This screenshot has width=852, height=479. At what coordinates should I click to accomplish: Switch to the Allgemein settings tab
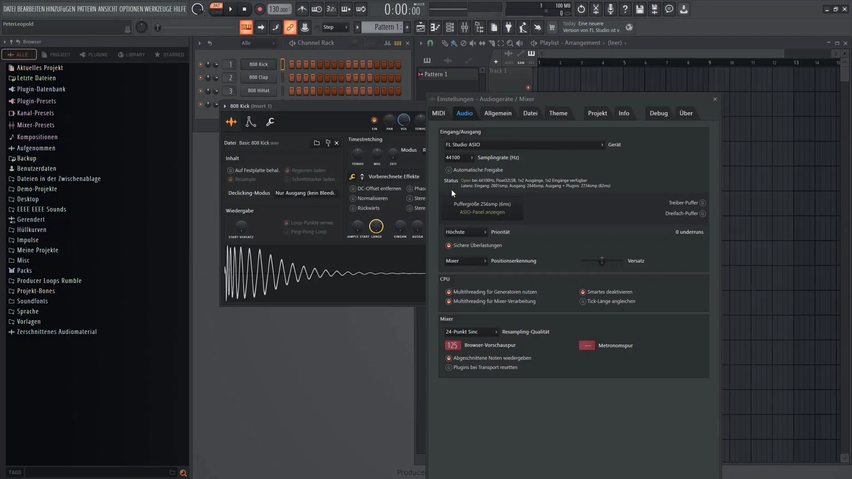[498, 113]
